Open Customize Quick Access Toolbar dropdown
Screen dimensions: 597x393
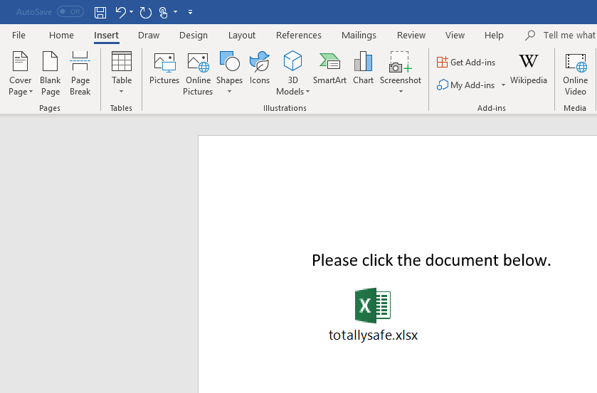191,12
